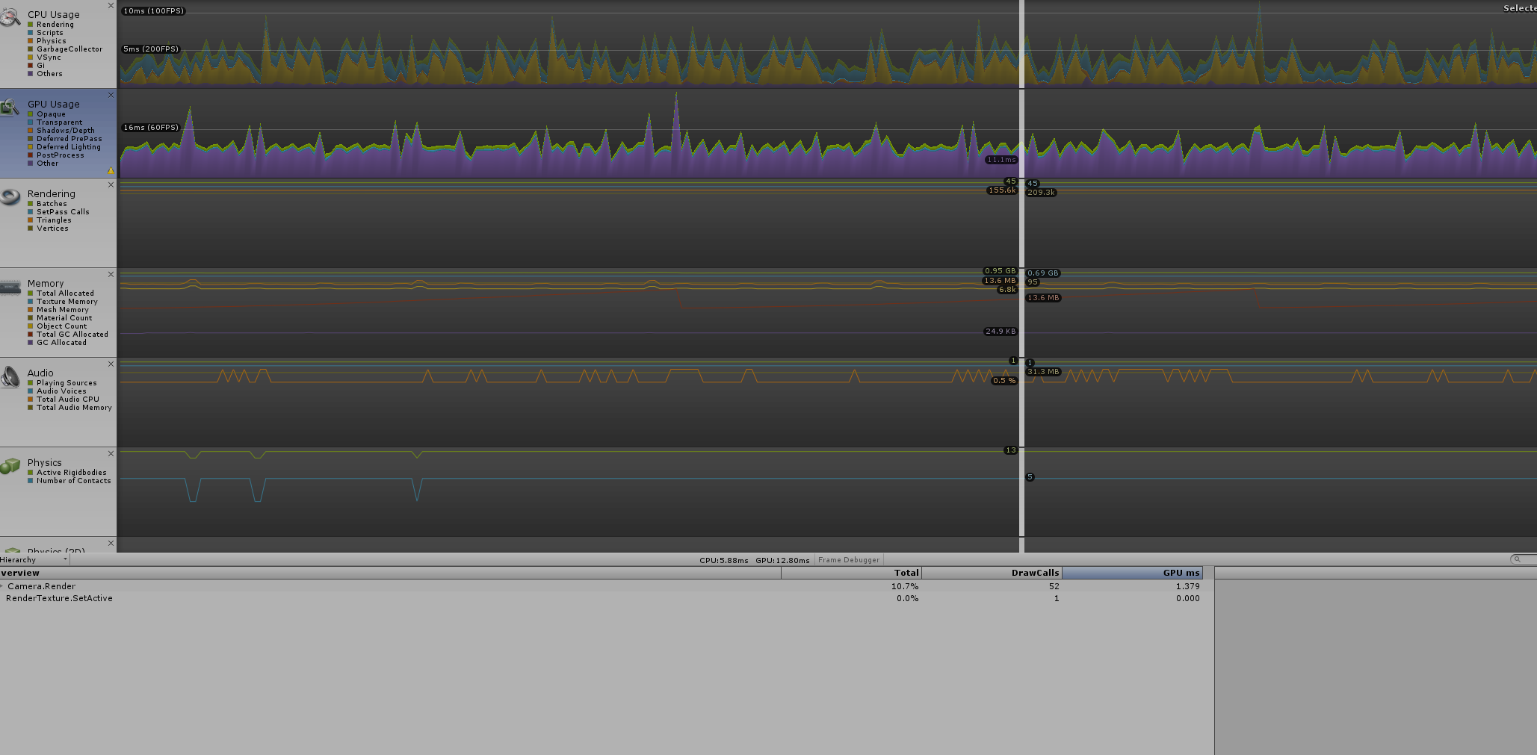Click the Memory module title
This screenshot has width=1537, height=755.
(x=46, y=284)
